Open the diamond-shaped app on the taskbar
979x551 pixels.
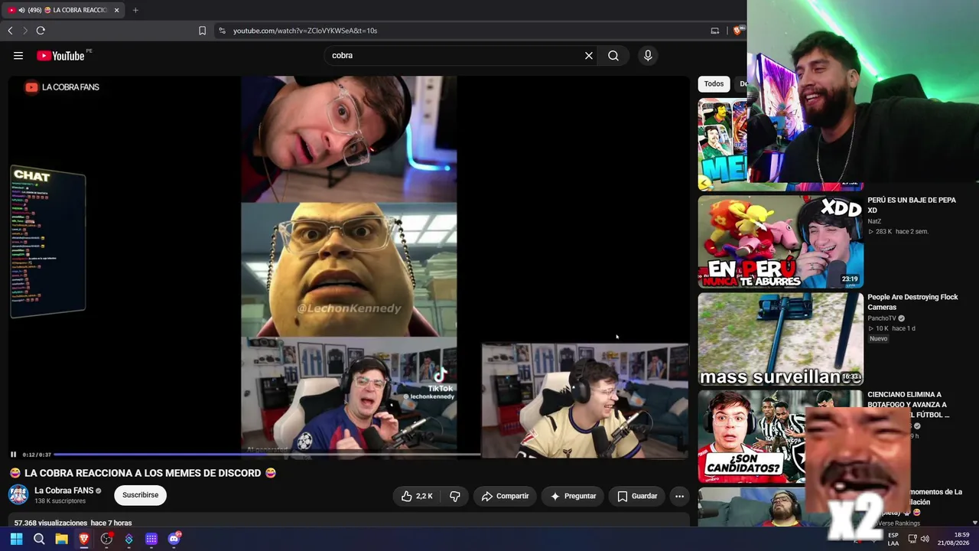(x=128, y=539)
